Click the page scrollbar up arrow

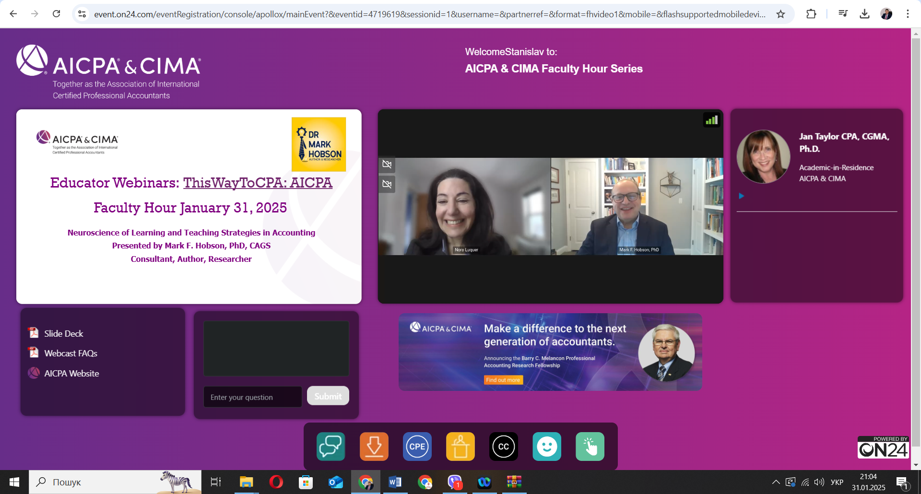(x=916, y=34)
